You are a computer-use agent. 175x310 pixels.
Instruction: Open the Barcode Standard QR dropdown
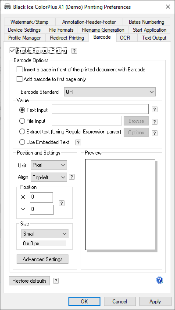110,92
